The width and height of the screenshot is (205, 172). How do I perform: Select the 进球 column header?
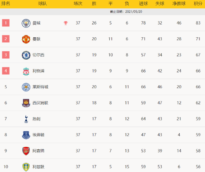[x=143, y=4]
